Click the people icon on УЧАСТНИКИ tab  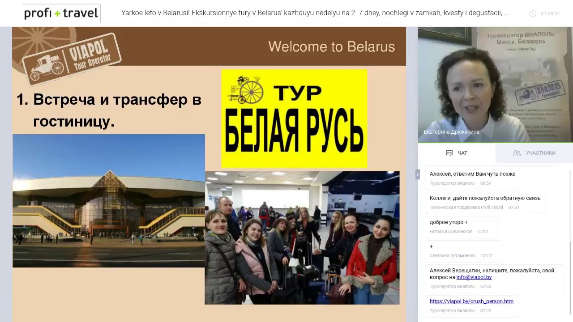(517, 153)
